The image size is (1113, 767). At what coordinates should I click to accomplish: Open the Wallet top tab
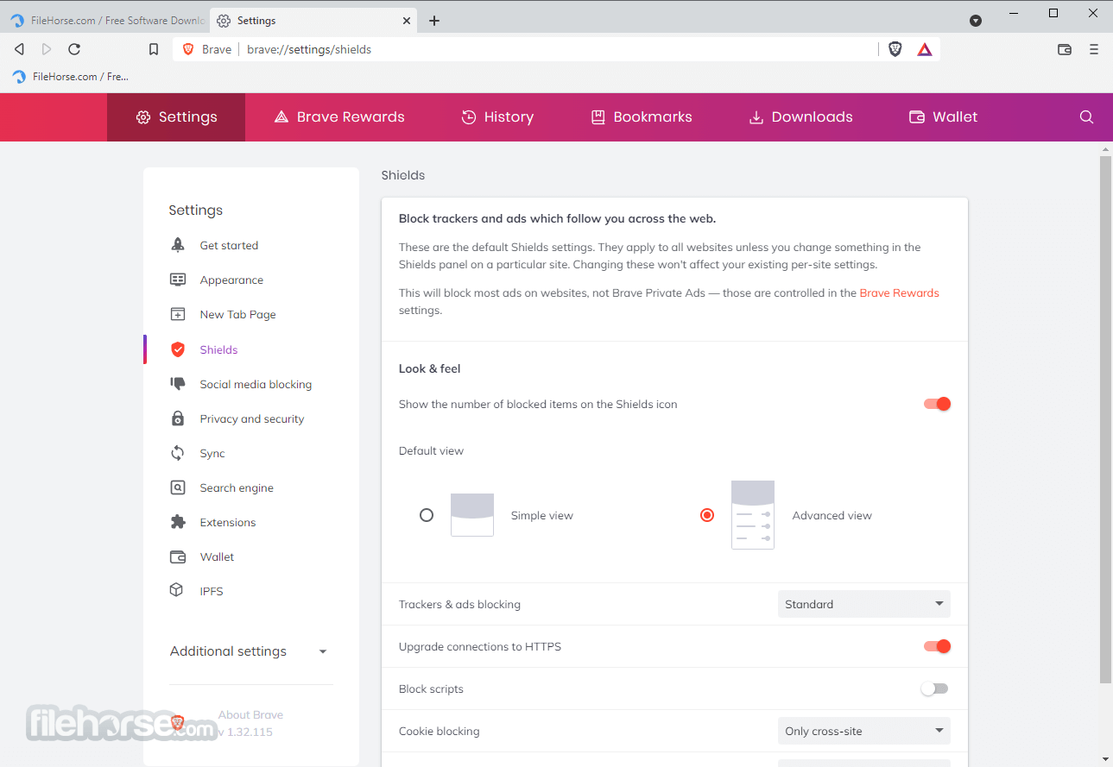pos(943,117)
